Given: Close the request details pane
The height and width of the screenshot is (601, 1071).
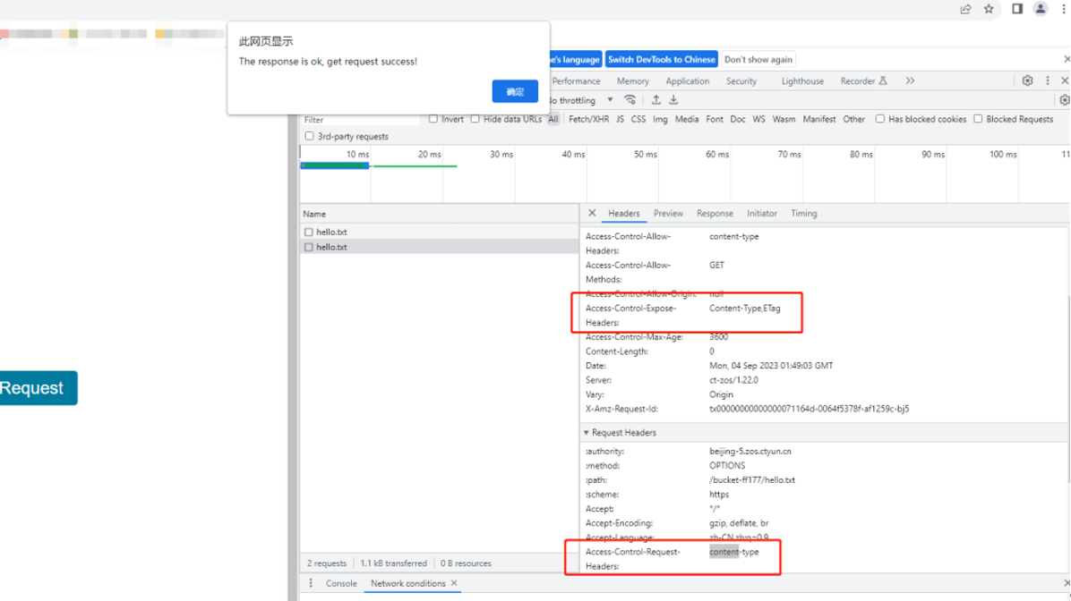Looking at the screenshot, I should [592, 214].
